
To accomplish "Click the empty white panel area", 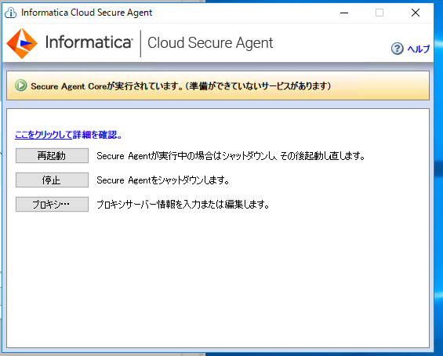I will pos(218,280).
